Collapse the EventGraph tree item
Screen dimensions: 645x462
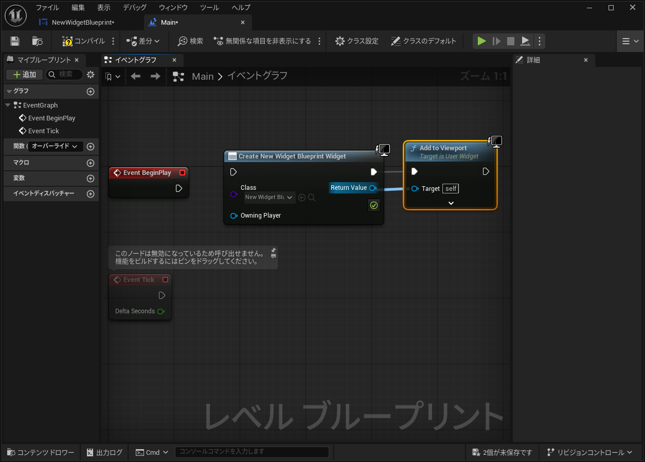click(x=8, y=105)
